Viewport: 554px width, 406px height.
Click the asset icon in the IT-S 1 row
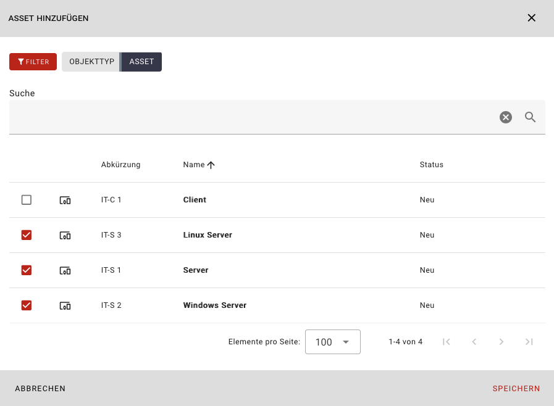(x=65, y=270)
